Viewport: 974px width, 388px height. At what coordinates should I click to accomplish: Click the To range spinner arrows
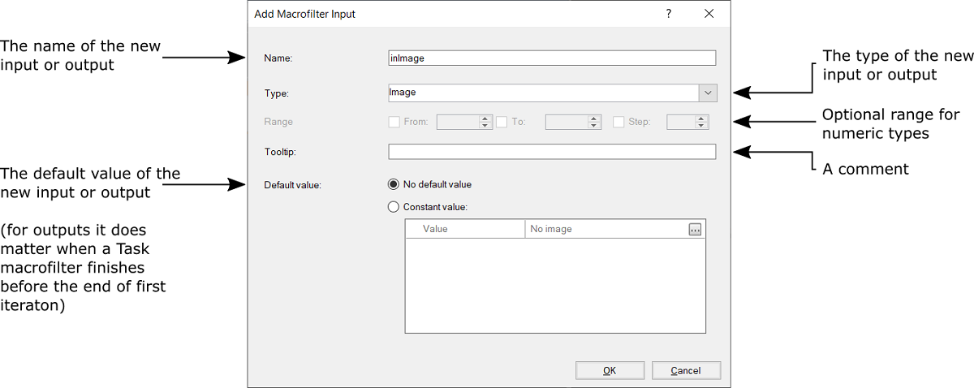(594, 122)
